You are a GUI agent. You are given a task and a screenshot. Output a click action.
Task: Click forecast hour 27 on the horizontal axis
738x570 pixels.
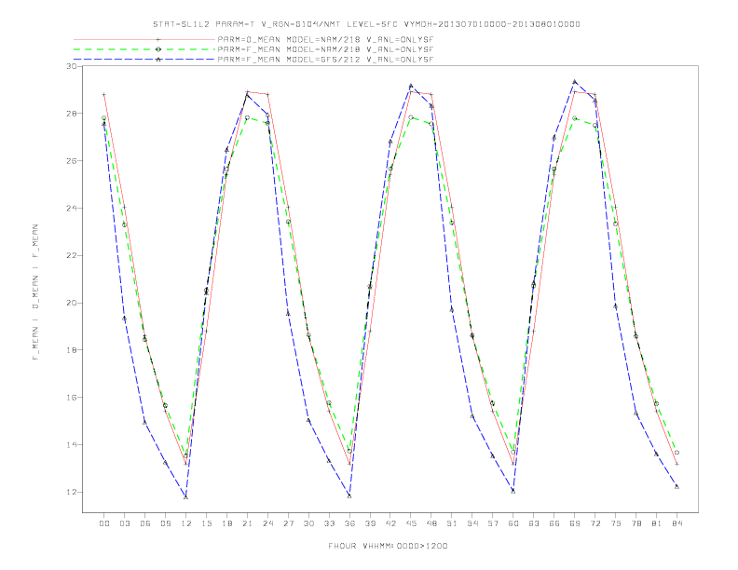coord(288,523)
